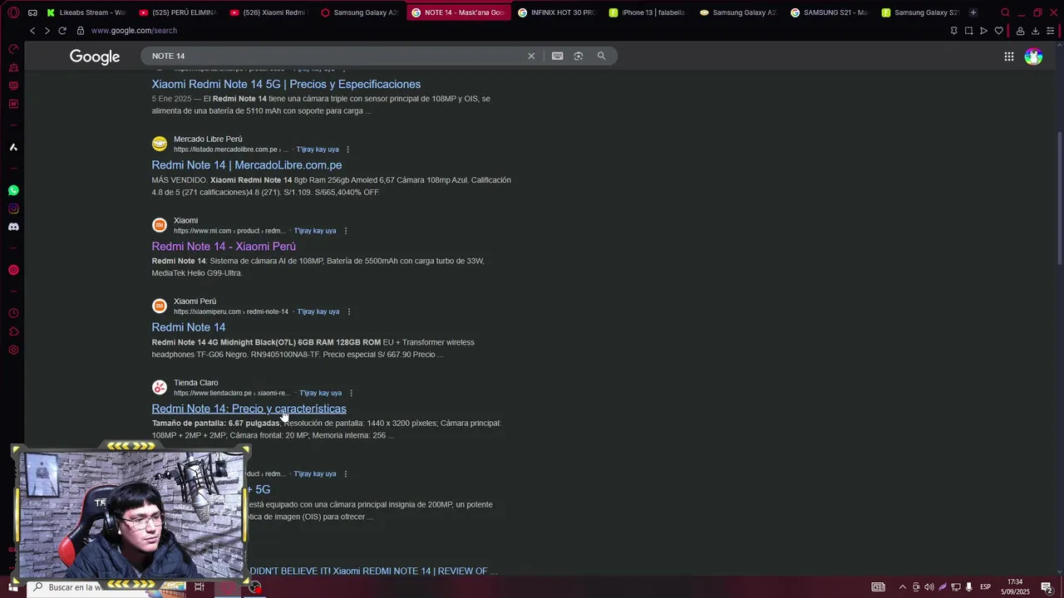The image size is (1064, 598).
Task: Open more options for Tienda Claro result
Action: click(351, 393)
